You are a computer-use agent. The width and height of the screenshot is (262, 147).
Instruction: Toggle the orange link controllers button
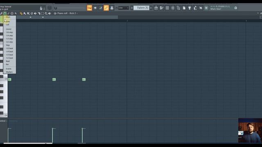pos(106,8)
